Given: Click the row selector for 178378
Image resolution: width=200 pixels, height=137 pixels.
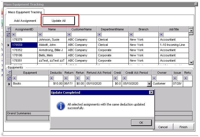Looking at the screenshot, I should click(8, 39).
